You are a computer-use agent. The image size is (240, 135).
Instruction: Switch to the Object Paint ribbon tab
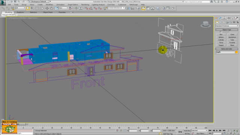[48, 12]
